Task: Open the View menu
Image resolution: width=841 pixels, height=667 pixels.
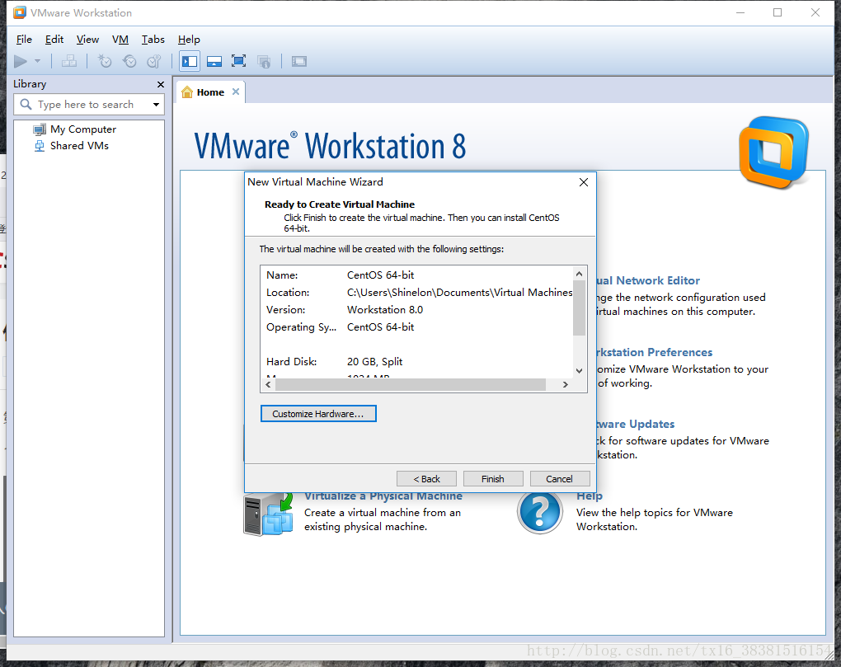Action: pos(87,39)
